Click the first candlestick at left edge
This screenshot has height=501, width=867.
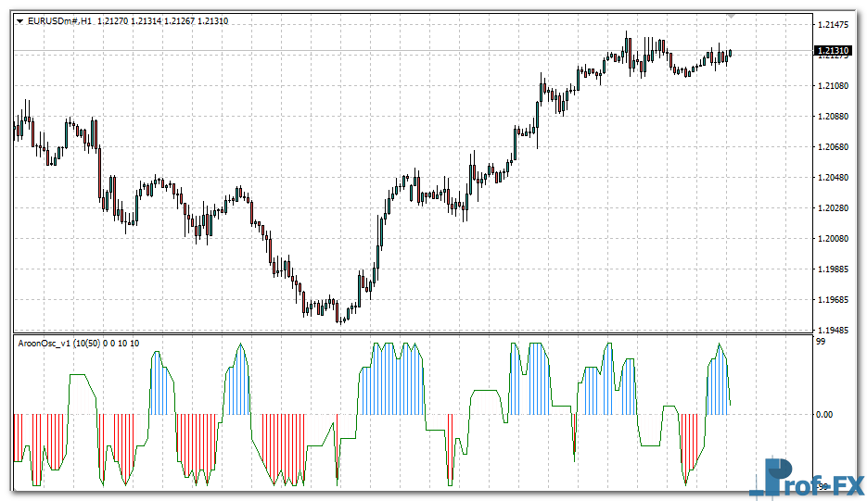click(x=15, y=130)
